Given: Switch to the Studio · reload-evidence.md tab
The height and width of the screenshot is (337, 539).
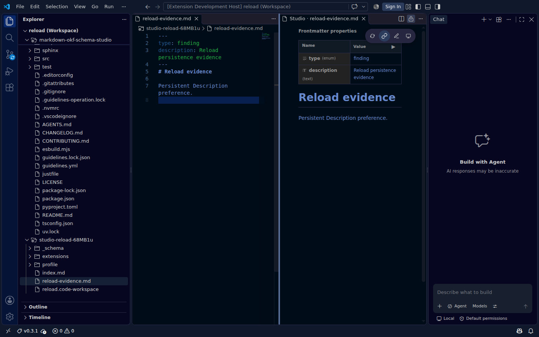Looking at the screenshot, I should click(x=324, y=19).
